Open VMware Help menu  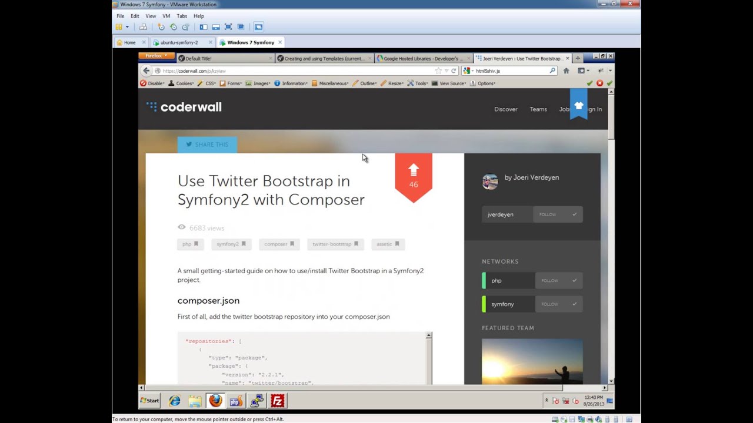(x=199, y=16)
